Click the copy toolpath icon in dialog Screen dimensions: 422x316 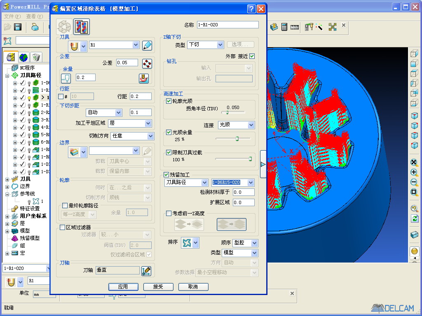pos(81,27)
